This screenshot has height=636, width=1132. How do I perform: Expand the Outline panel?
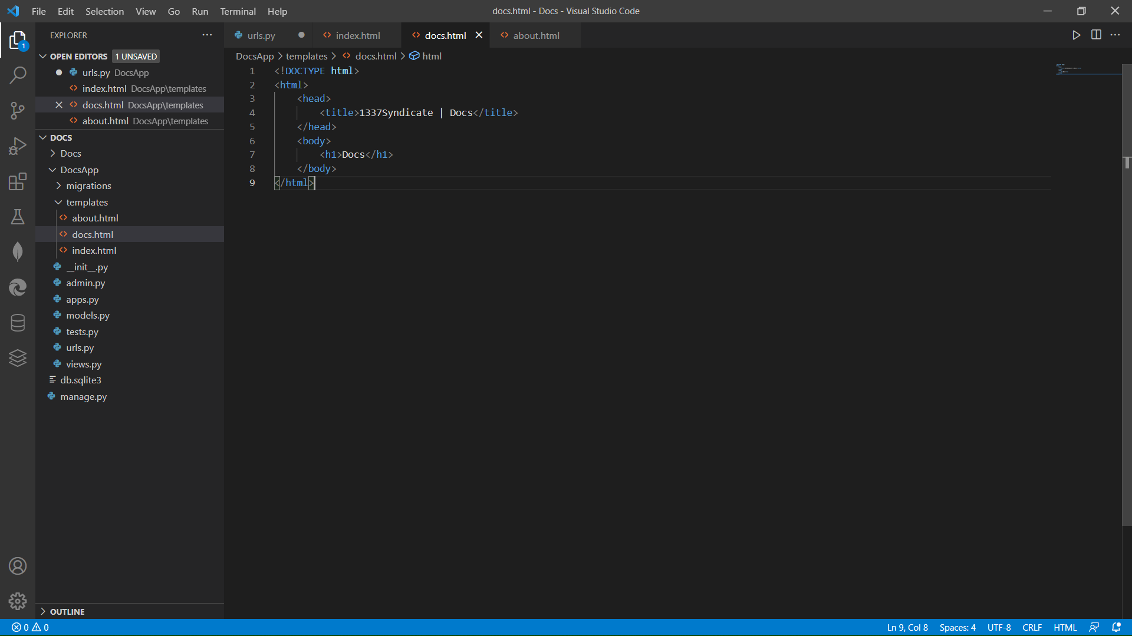tap(67, 612)
